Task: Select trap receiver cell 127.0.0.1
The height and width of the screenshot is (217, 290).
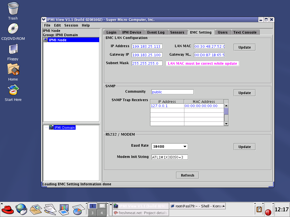Action: tap(167, 106)
